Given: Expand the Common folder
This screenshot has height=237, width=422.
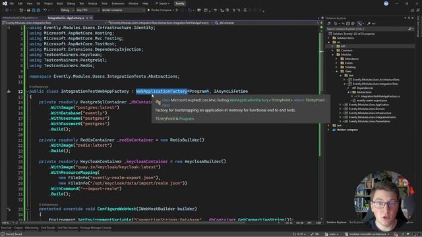Looking at the screenshot, I should pyautogui.click(x=332, y=50).
